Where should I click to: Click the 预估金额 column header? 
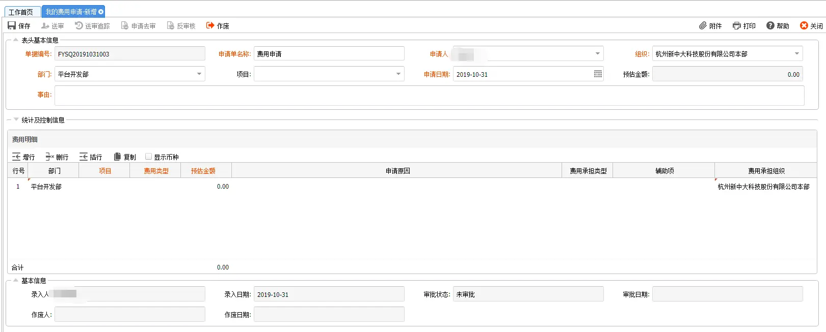(206, 170)
